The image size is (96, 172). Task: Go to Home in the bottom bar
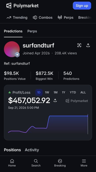12,163
